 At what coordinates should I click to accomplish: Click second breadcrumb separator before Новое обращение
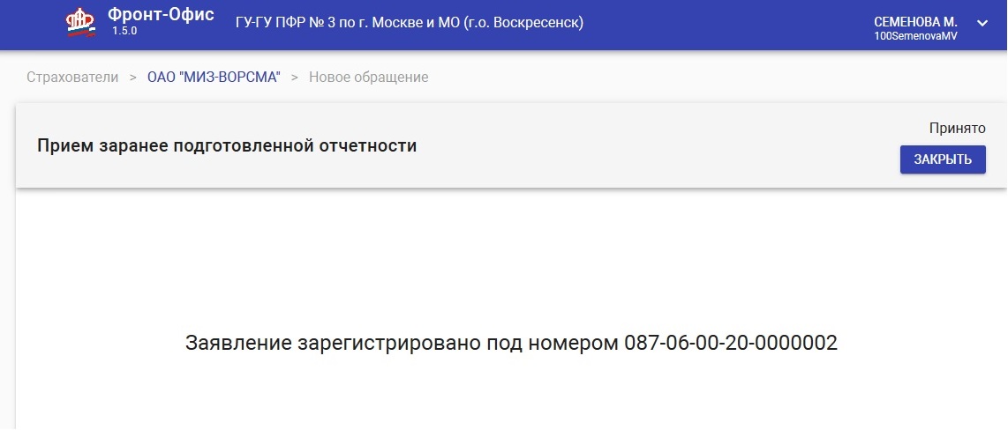295,78
